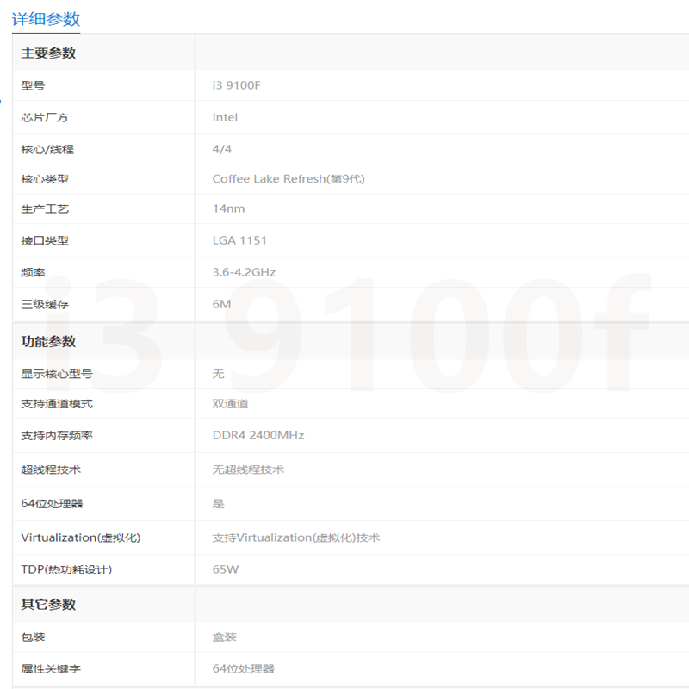
Task: Select the 无 value for 显示核心型号
Action: [219, 374]
